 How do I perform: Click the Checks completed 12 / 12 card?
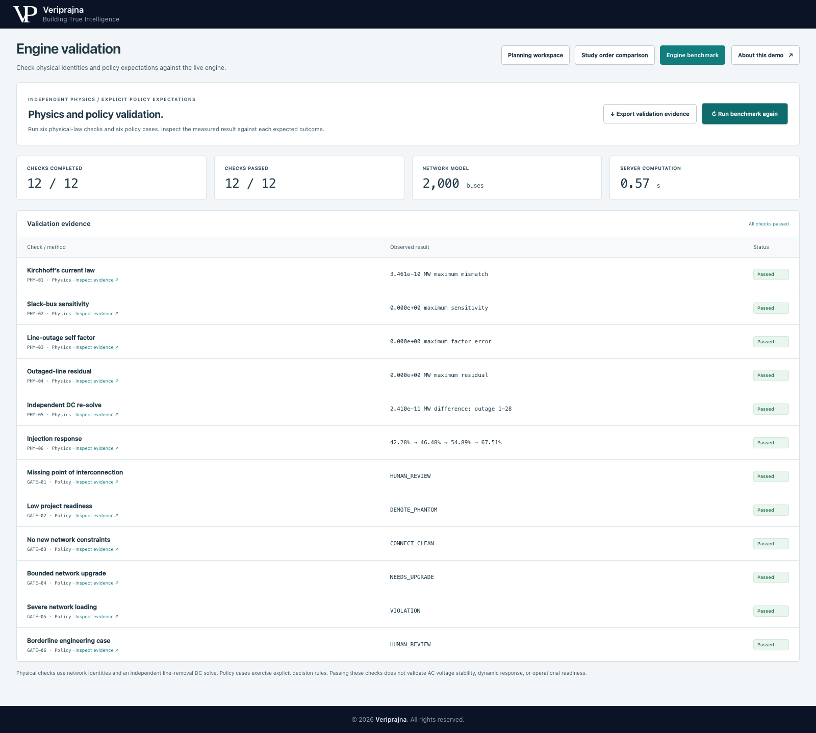111,178
